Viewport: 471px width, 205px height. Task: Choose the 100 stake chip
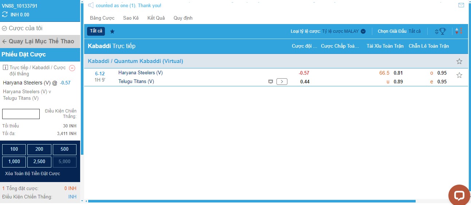tap(14, 149)
